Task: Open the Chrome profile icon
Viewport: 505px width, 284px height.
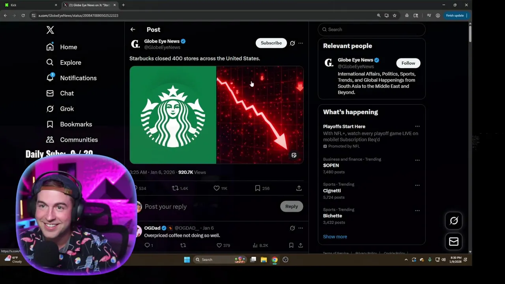Action: (438, 15)
